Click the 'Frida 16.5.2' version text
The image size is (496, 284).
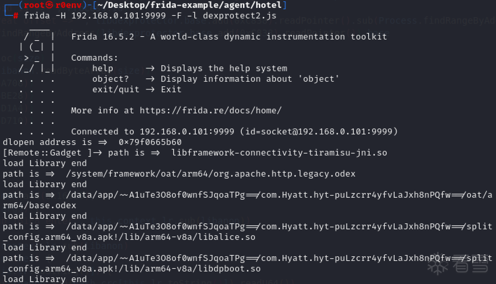[x=102, y=37]
